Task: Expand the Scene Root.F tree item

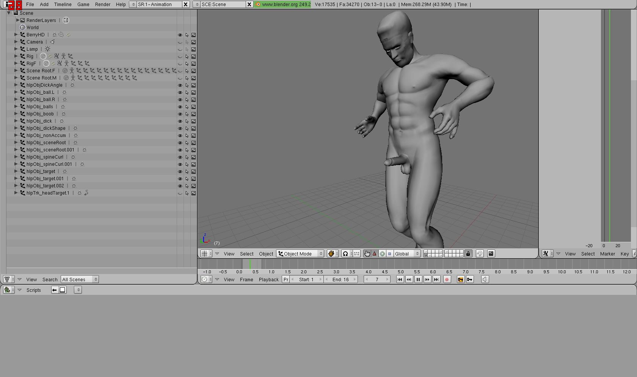Action: (16, 71)
